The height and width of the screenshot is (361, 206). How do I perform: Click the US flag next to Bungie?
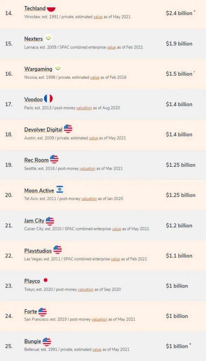[47, 342]
